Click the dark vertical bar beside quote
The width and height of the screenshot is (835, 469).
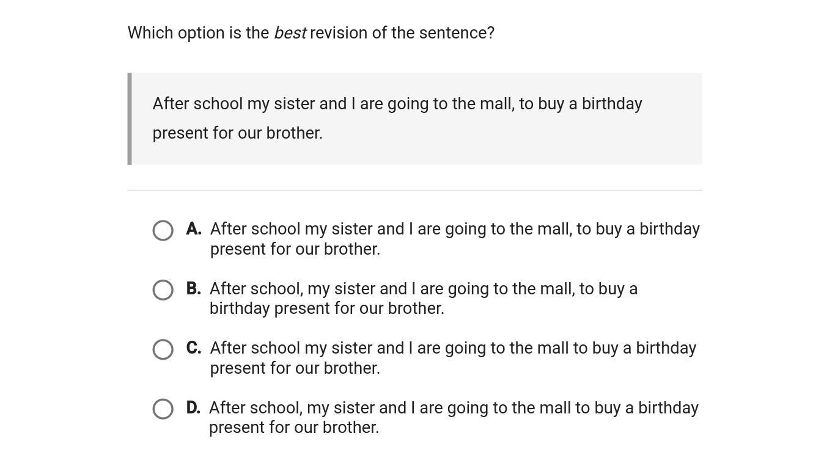tap(130, 118)
